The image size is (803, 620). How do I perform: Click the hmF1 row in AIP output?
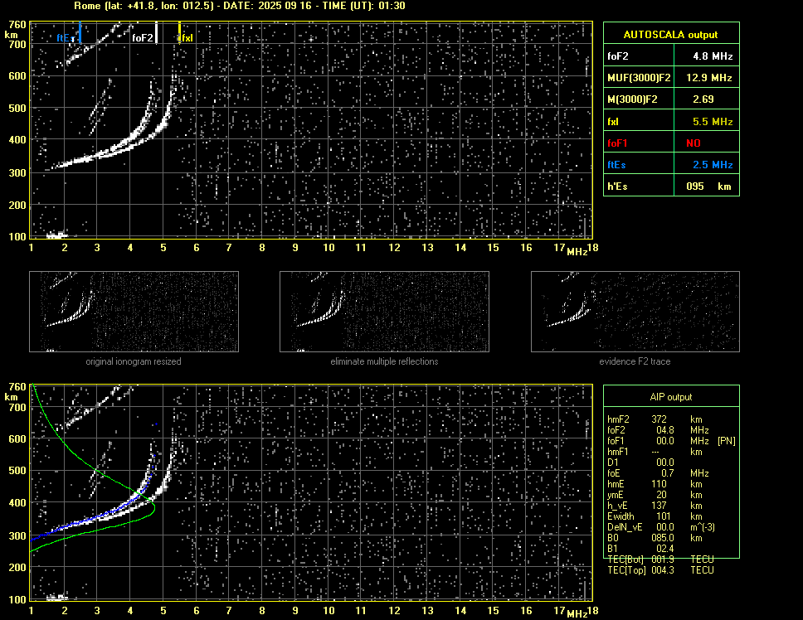pos(655,452)
